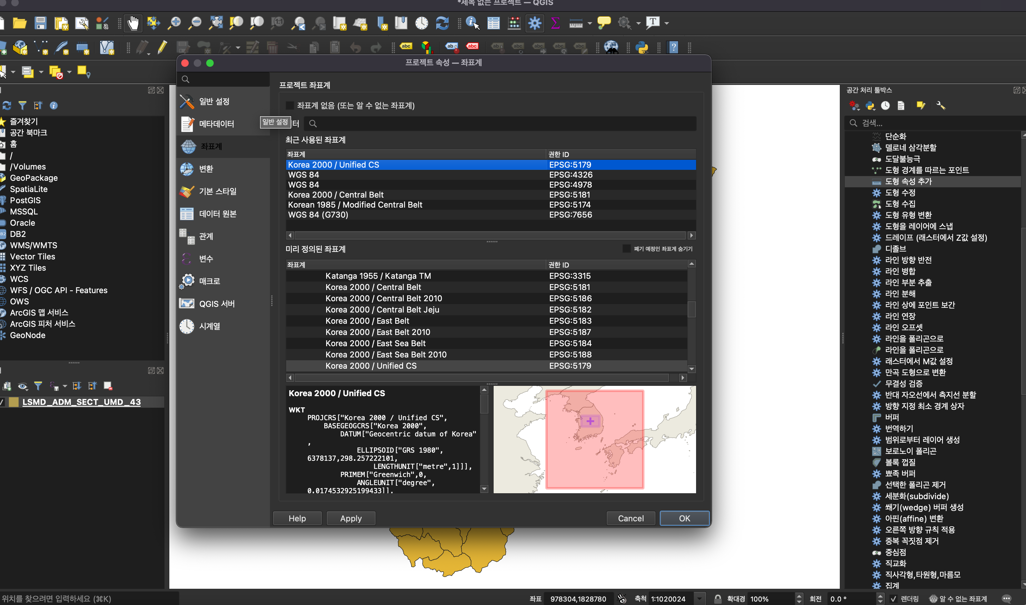The height and width of the screenshot is (605, 1026).
Task: Toggle the 렌더링 checkbox in status bar
Action: [x=894, y=598]
